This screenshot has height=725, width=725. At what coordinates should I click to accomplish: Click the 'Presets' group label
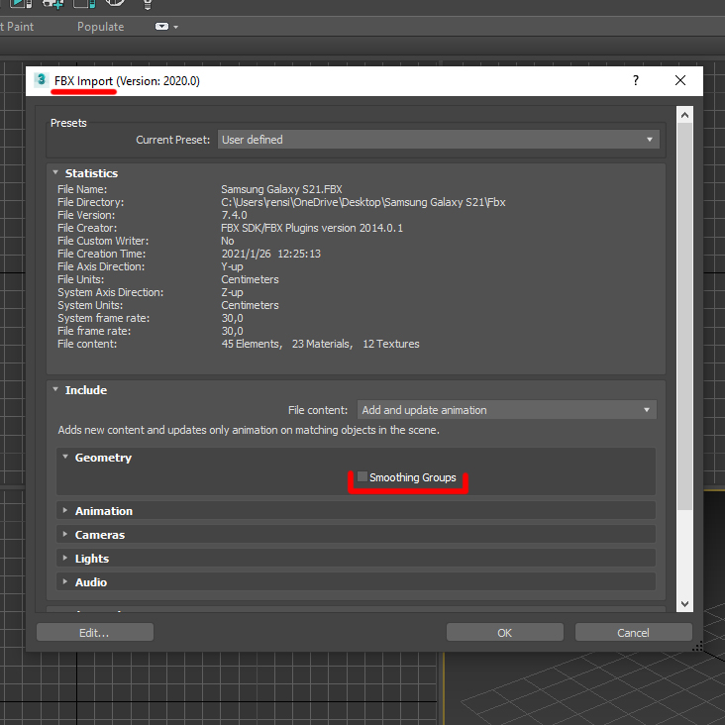point(68,123)
